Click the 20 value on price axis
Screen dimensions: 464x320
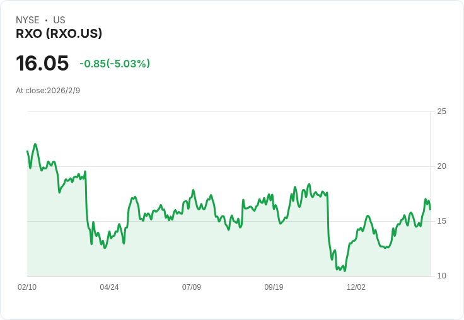[442, 166]
